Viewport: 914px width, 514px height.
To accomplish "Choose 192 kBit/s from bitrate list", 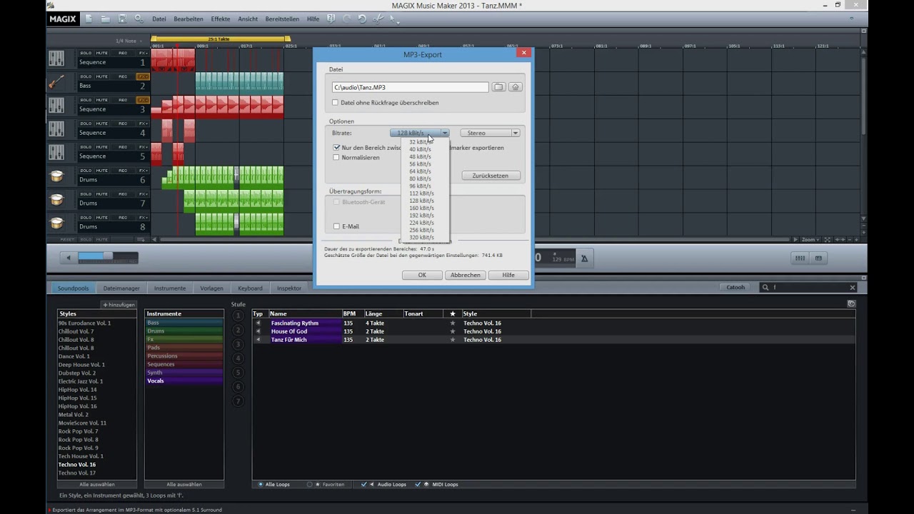I will [x=421, y=215].
